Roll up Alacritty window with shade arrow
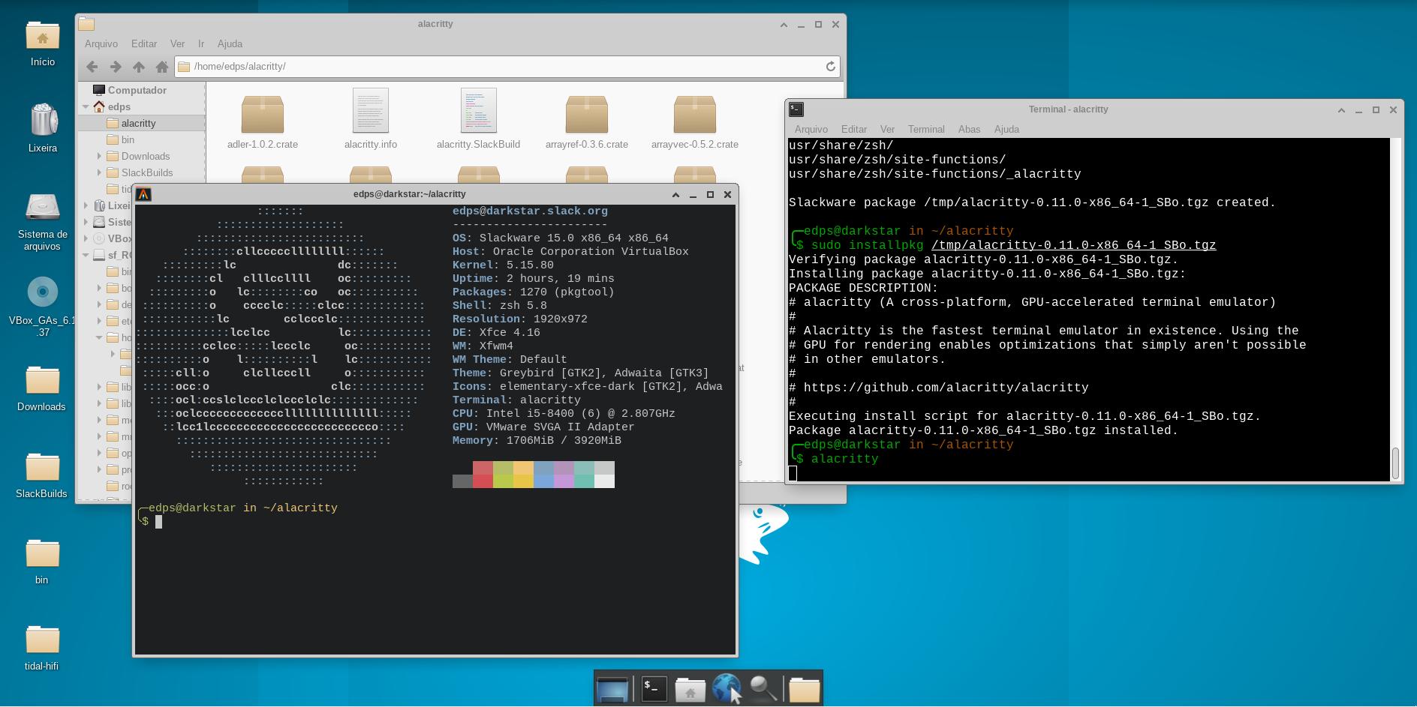1417x707 pixels. click(675, 194)
